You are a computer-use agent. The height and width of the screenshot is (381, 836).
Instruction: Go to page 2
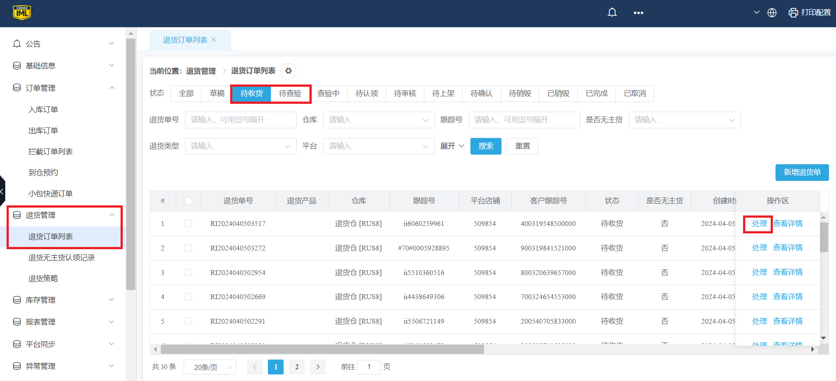(x=297, y=367)
